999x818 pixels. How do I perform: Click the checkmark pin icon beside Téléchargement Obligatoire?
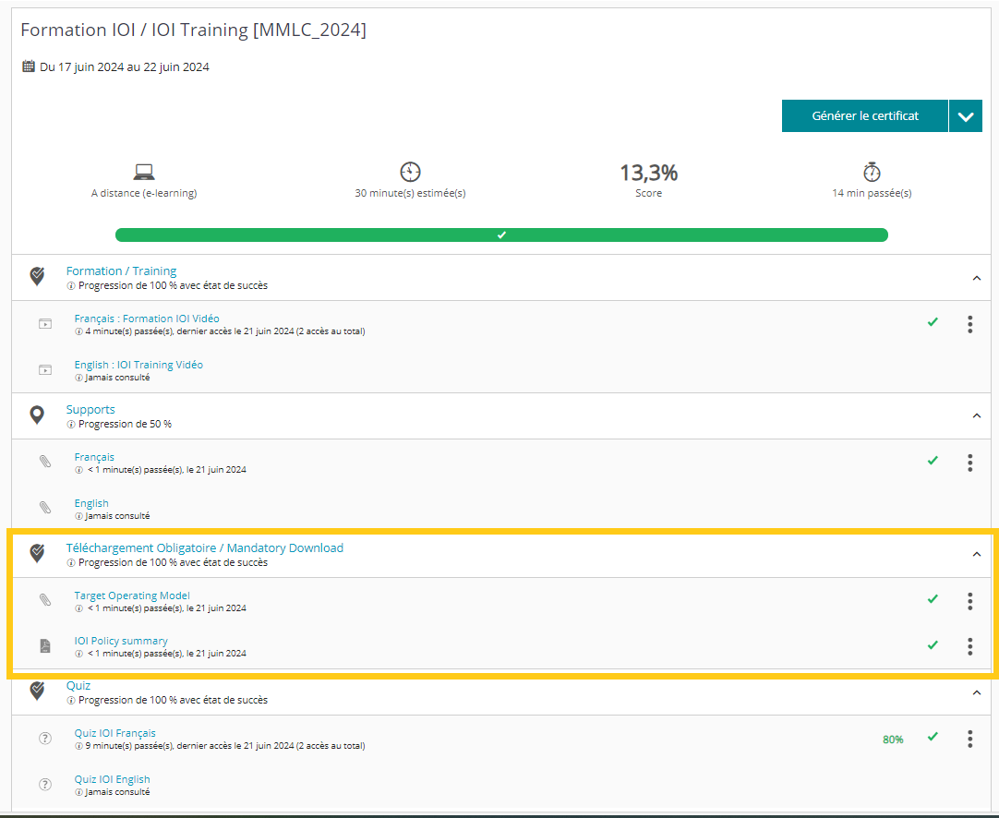(x=38, y=553)
